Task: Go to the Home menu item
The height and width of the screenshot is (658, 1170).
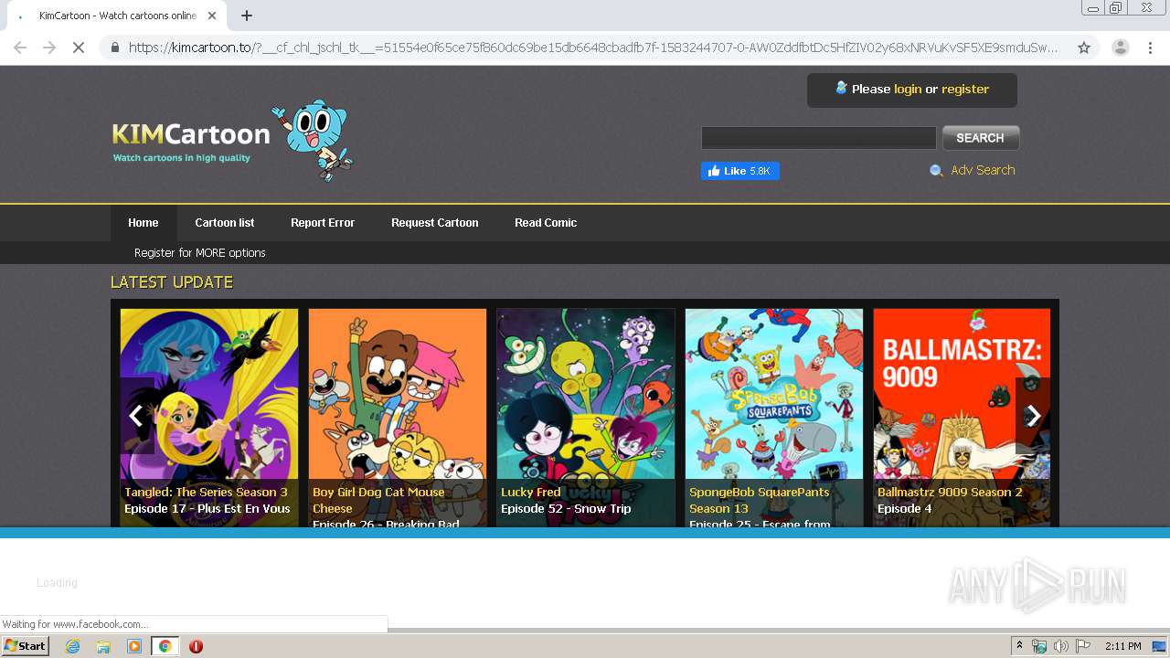Action: [143, 222]
